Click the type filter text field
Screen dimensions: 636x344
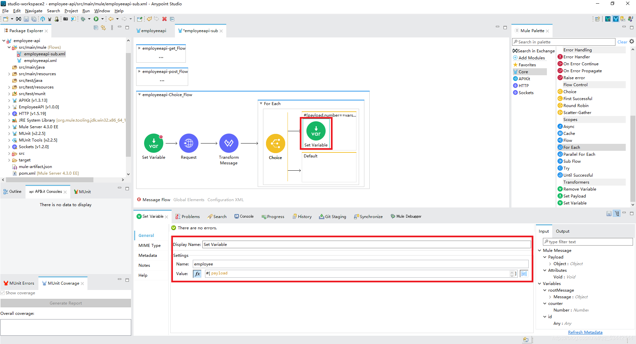[588, 242]
